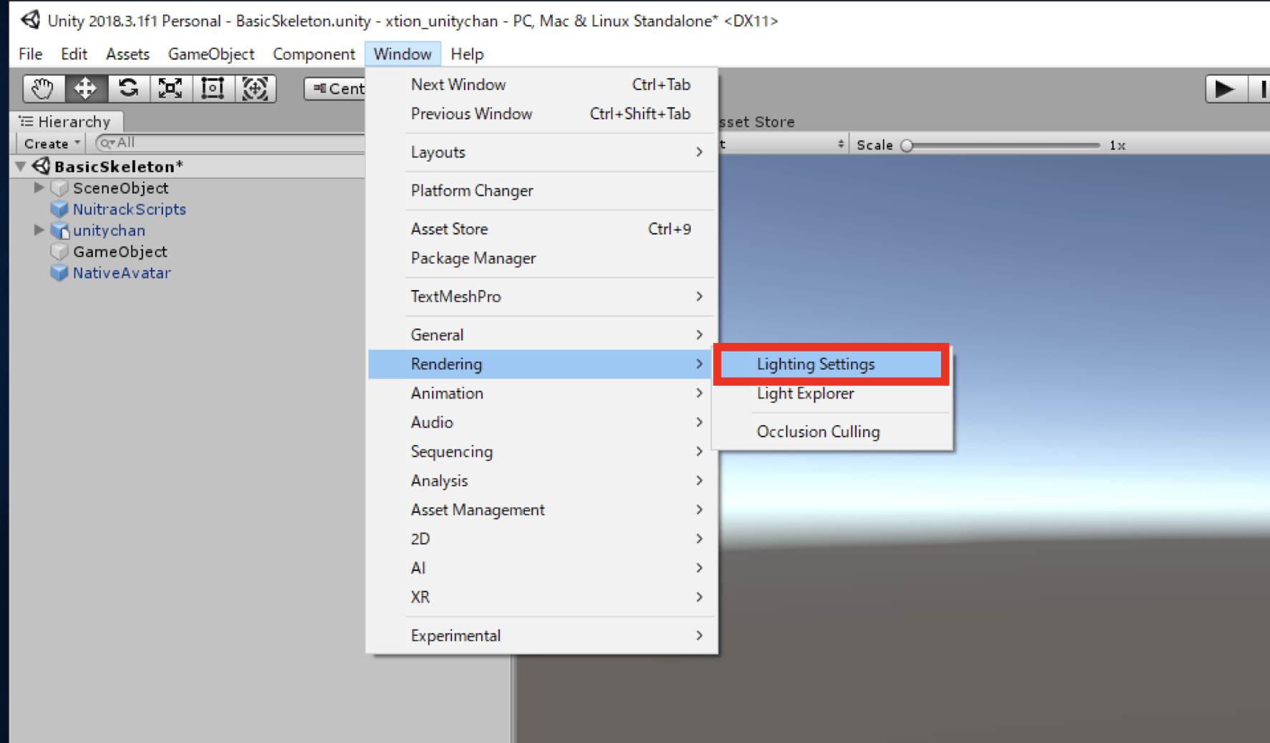The image size is (1270, 743).
Task: Select the combined Transform tool
Action: [255, 89]
